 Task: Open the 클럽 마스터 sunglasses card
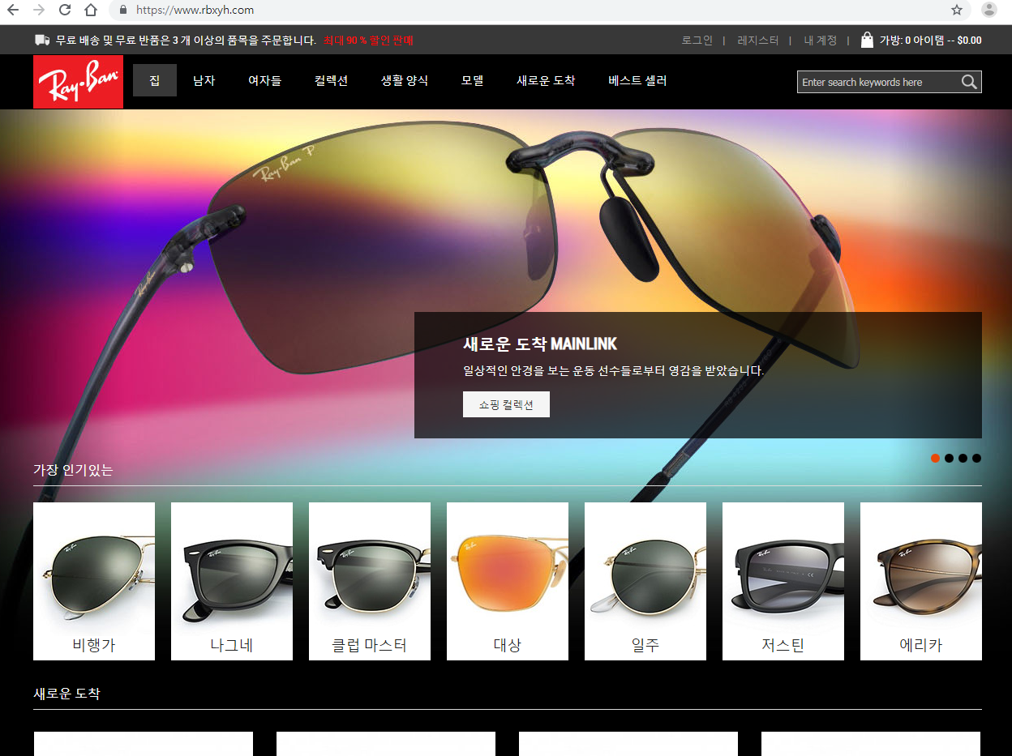point(370,581)
